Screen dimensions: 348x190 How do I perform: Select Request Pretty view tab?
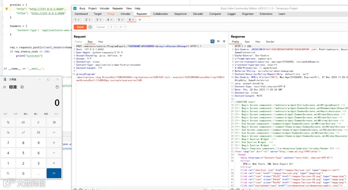coord(78,42)
